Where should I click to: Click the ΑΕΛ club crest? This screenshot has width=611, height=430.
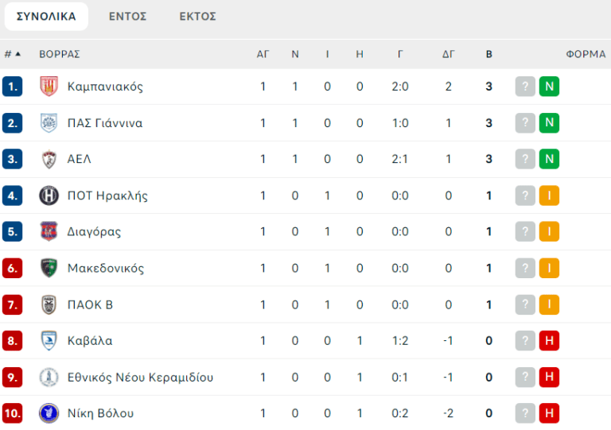coord(49,159)
